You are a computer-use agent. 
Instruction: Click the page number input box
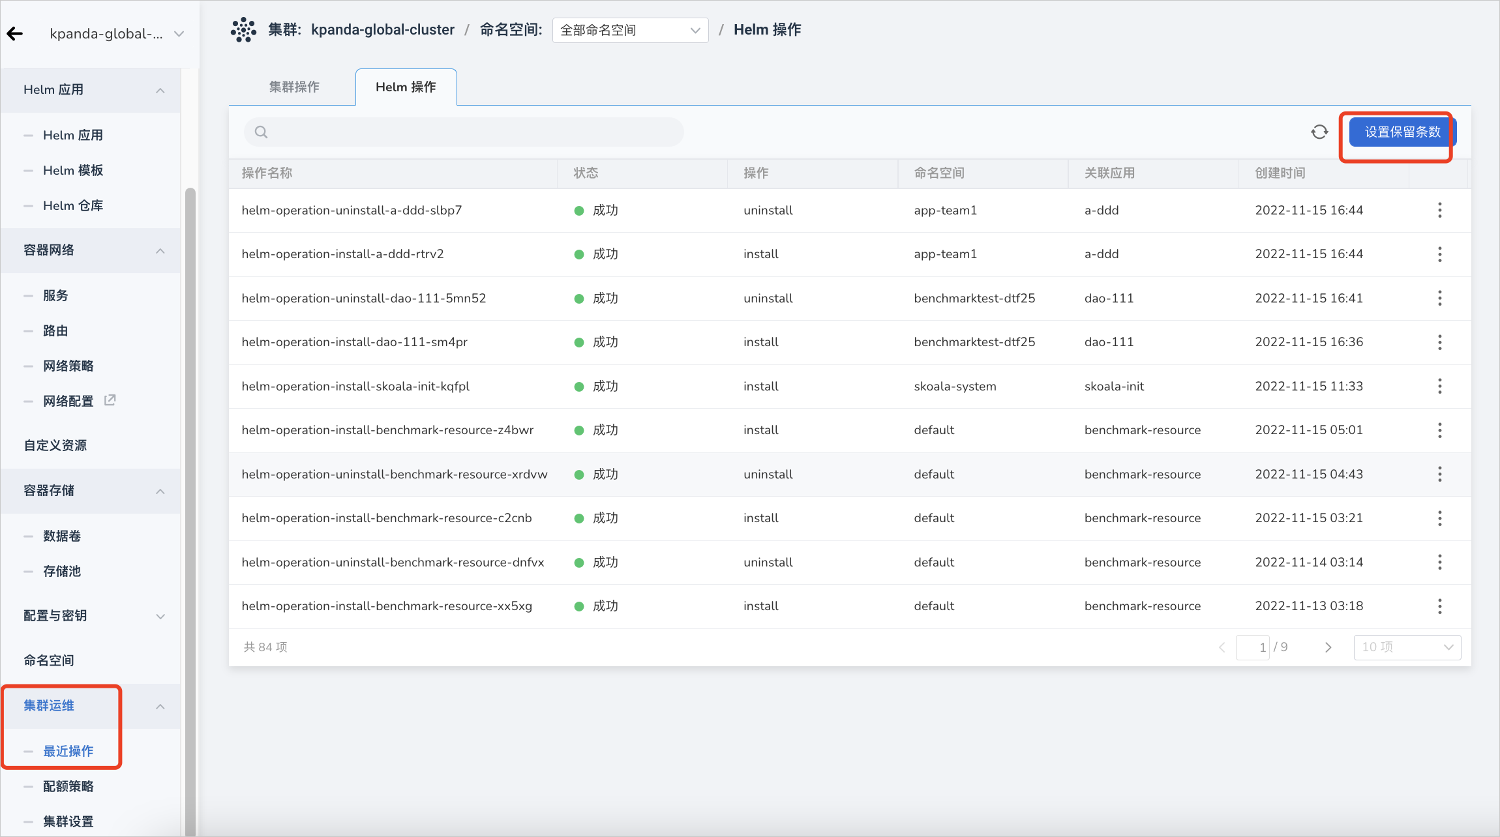pyautogui.click(x=1253, y=647)
